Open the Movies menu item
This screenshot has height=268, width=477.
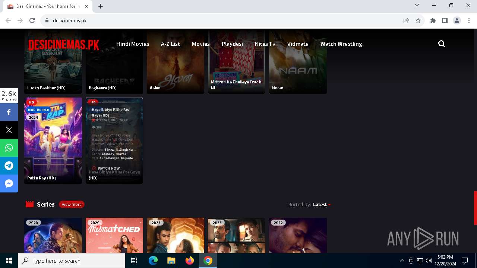click(x=201, y=44)
